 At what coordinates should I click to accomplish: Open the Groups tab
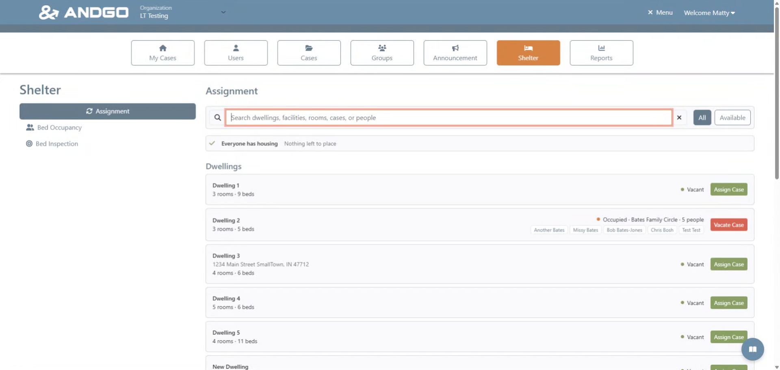[x=382, y=53]
